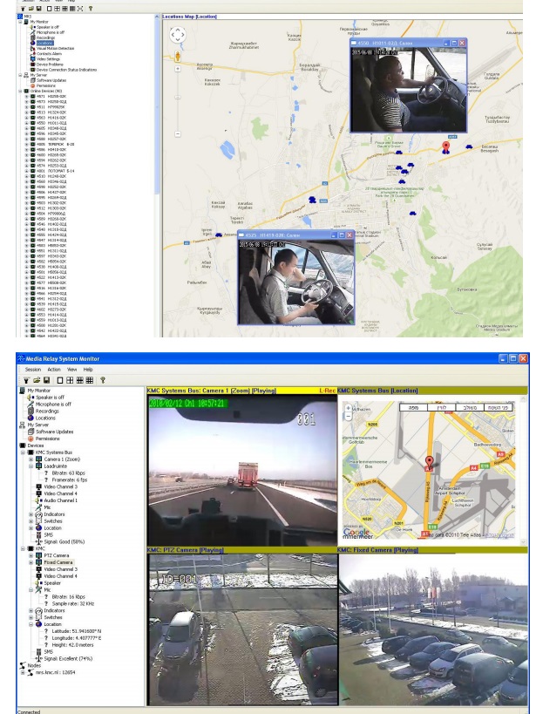
Task: Choose the single-pane layout toolbar icon
Action: 59,380
